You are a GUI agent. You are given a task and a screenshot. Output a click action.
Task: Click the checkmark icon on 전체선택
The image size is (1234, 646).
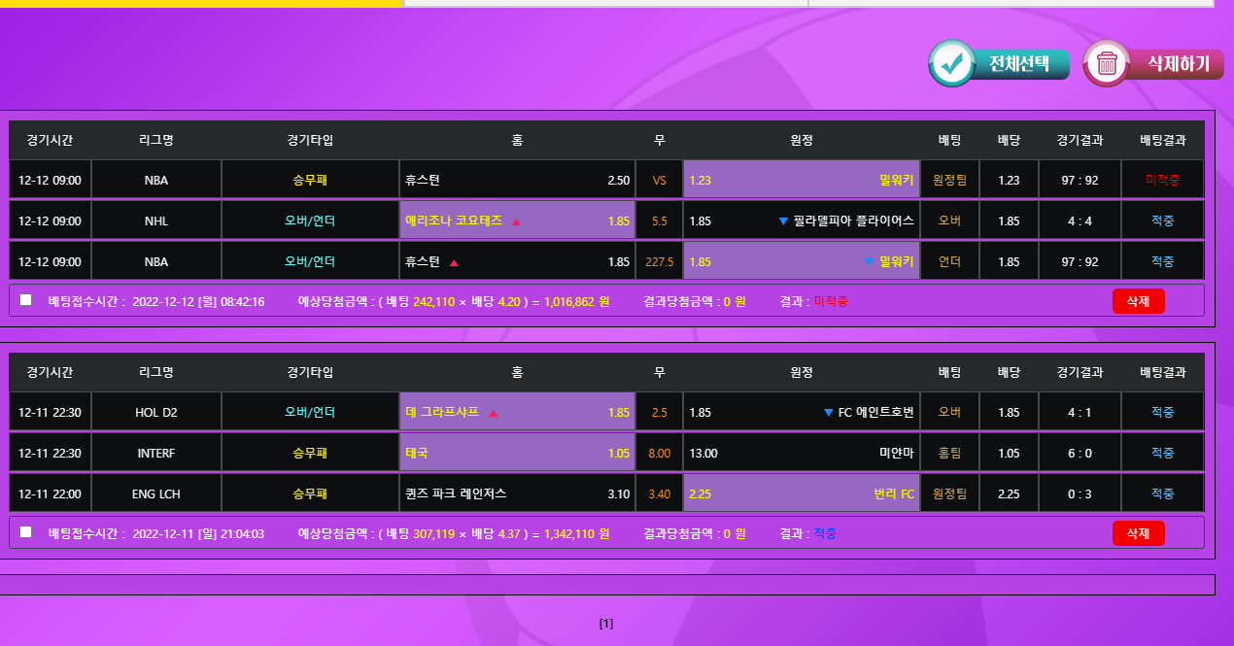(x=952, y=64)
